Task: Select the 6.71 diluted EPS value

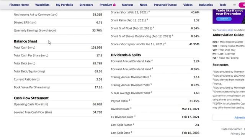Action: coord(99,23)
